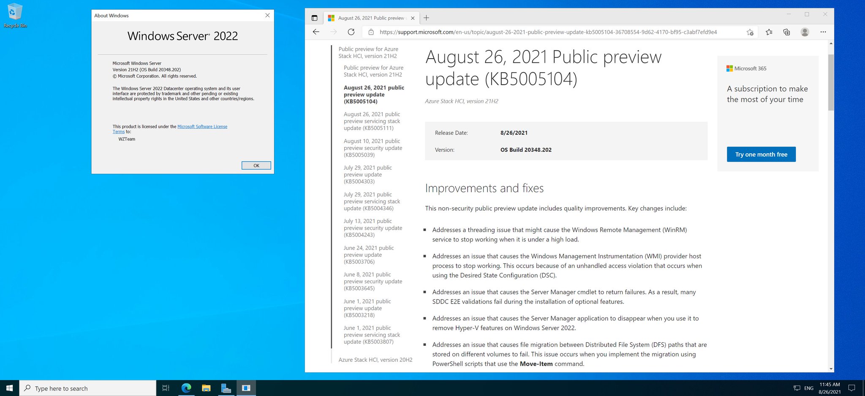This screenshot has height=396, width=865.
Task: Refresh the current webpage
Action: pos(351,32)
